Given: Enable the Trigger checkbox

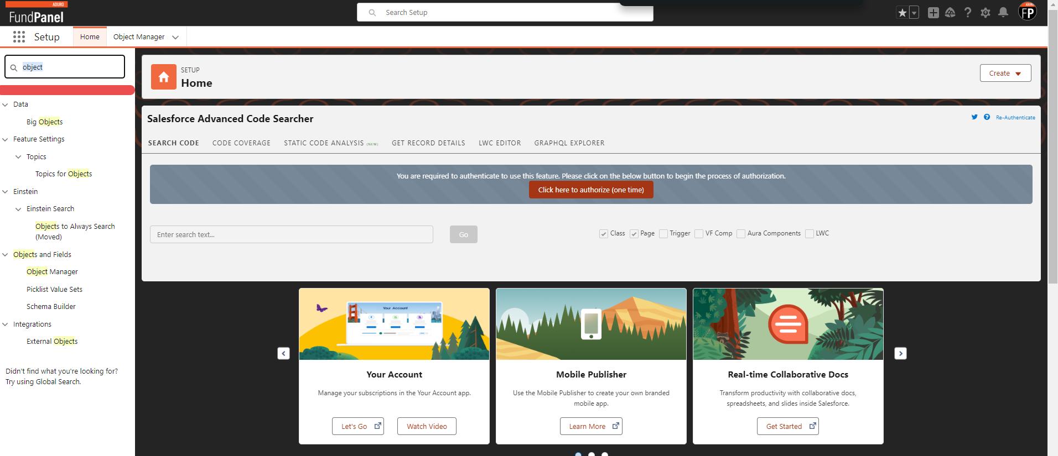Looking at the screenshot, I should click(663, 234).
